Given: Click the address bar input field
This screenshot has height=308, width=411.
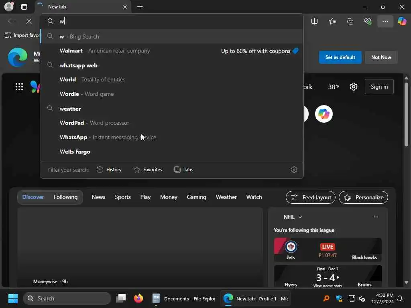Looking at the screenshot, I should [x=172, y=21].
